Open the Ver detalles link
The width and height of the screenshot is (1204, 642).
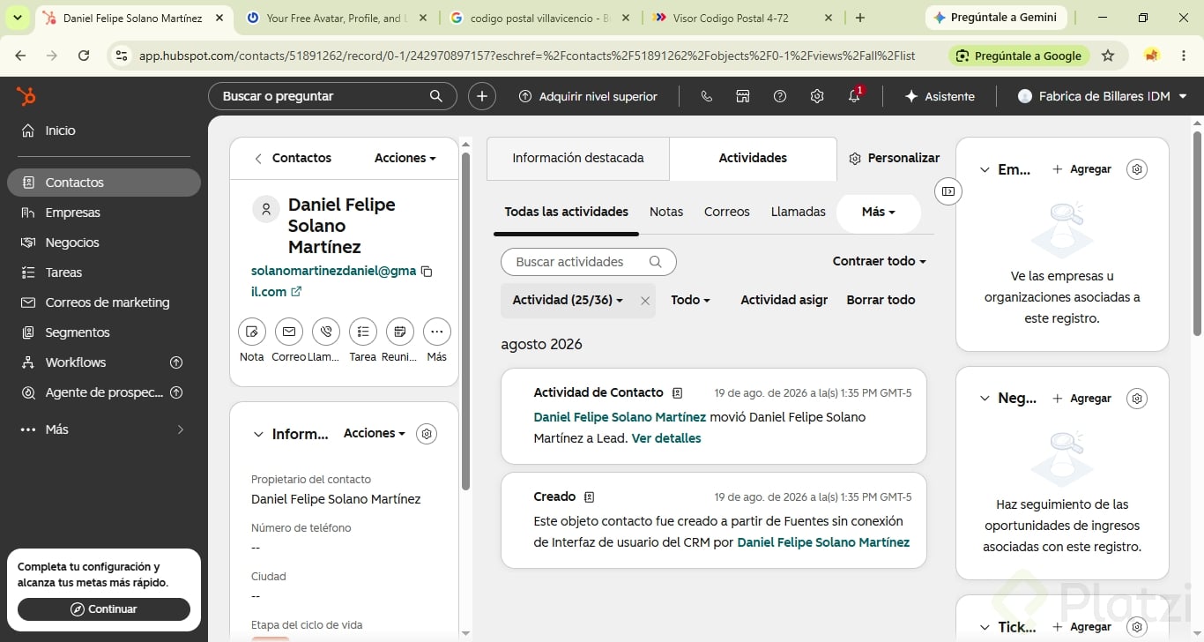pyautogui.click(x=666, y=438)
